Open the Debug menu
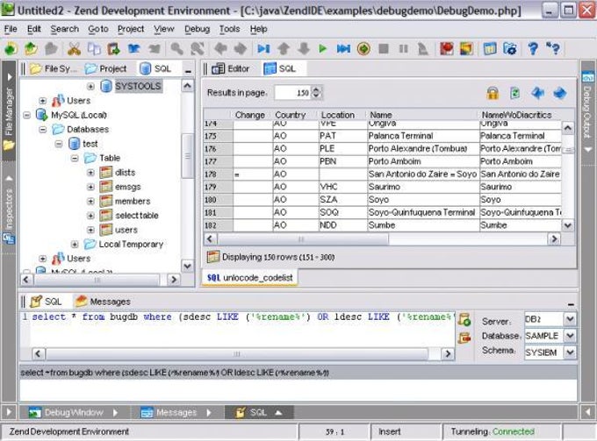 pyautogui.click(x=197, y=29)
